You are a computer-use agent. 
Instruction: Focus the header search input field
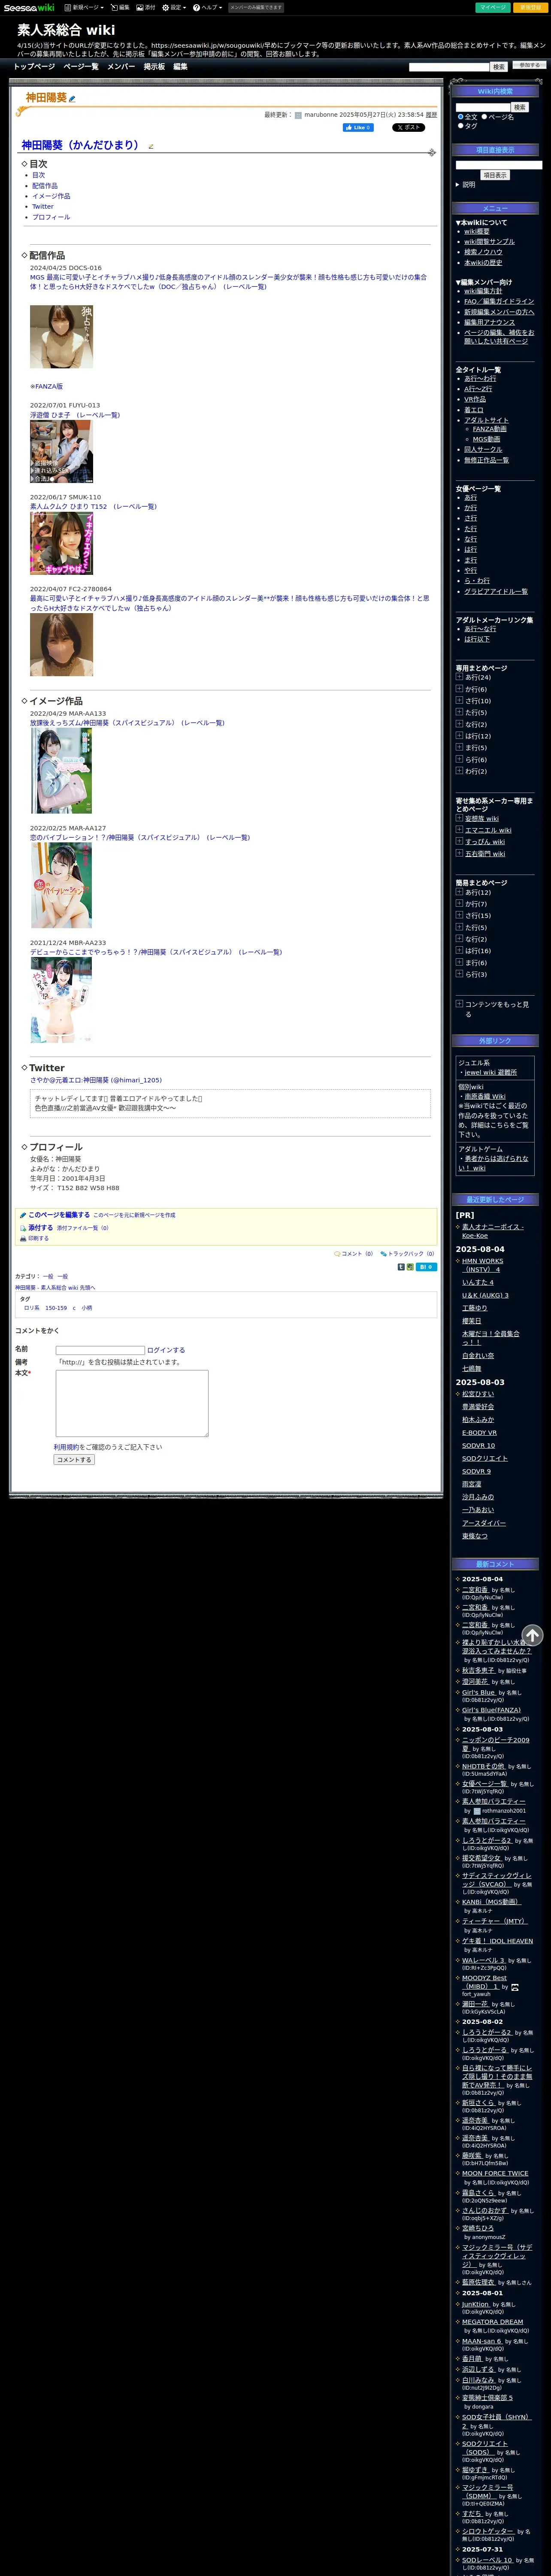point(449,67)
